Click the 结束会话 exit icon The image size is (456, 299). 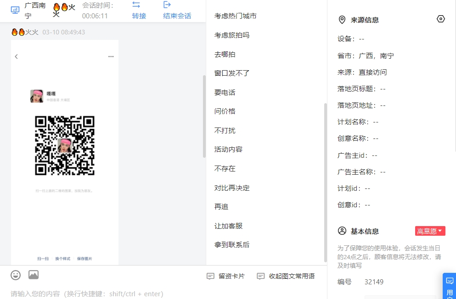point(167,5)
